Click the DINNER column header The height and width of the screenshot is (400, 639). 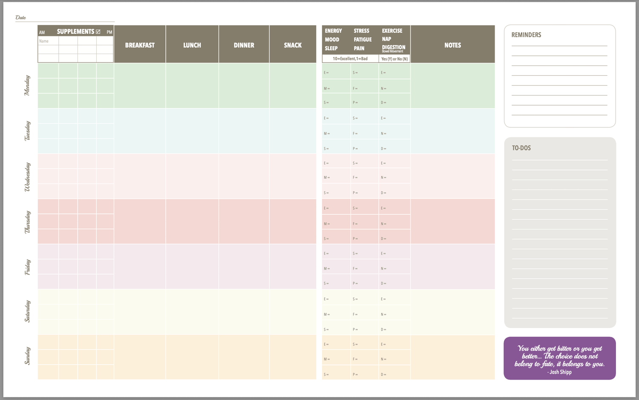(244, 45)
